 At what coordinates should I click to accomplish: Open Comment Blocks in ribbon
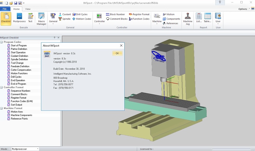click(117, 19)
